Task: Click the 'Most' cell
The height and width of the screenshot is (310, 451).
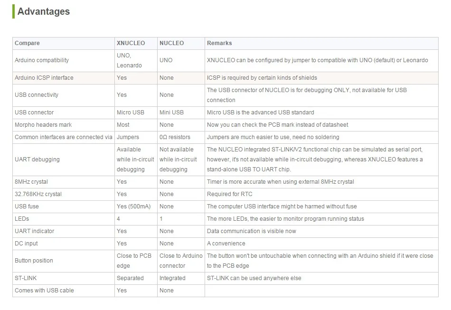Action: [x=123, y=125]
